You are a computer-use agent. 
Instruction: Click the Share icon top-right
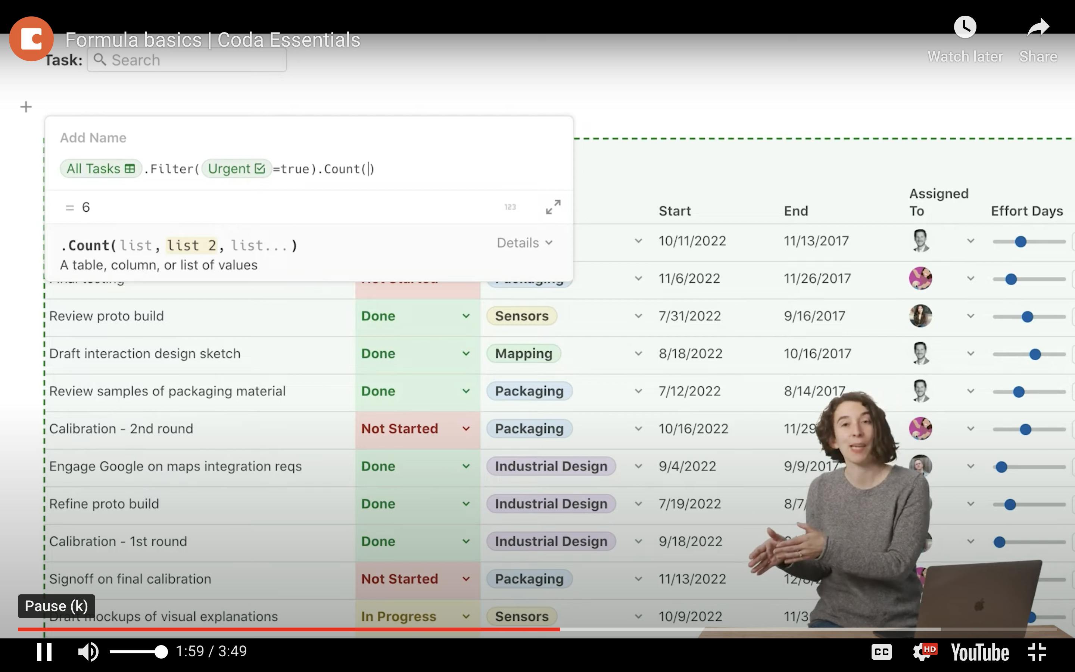pyautogui.click(x=1038, y=28)
